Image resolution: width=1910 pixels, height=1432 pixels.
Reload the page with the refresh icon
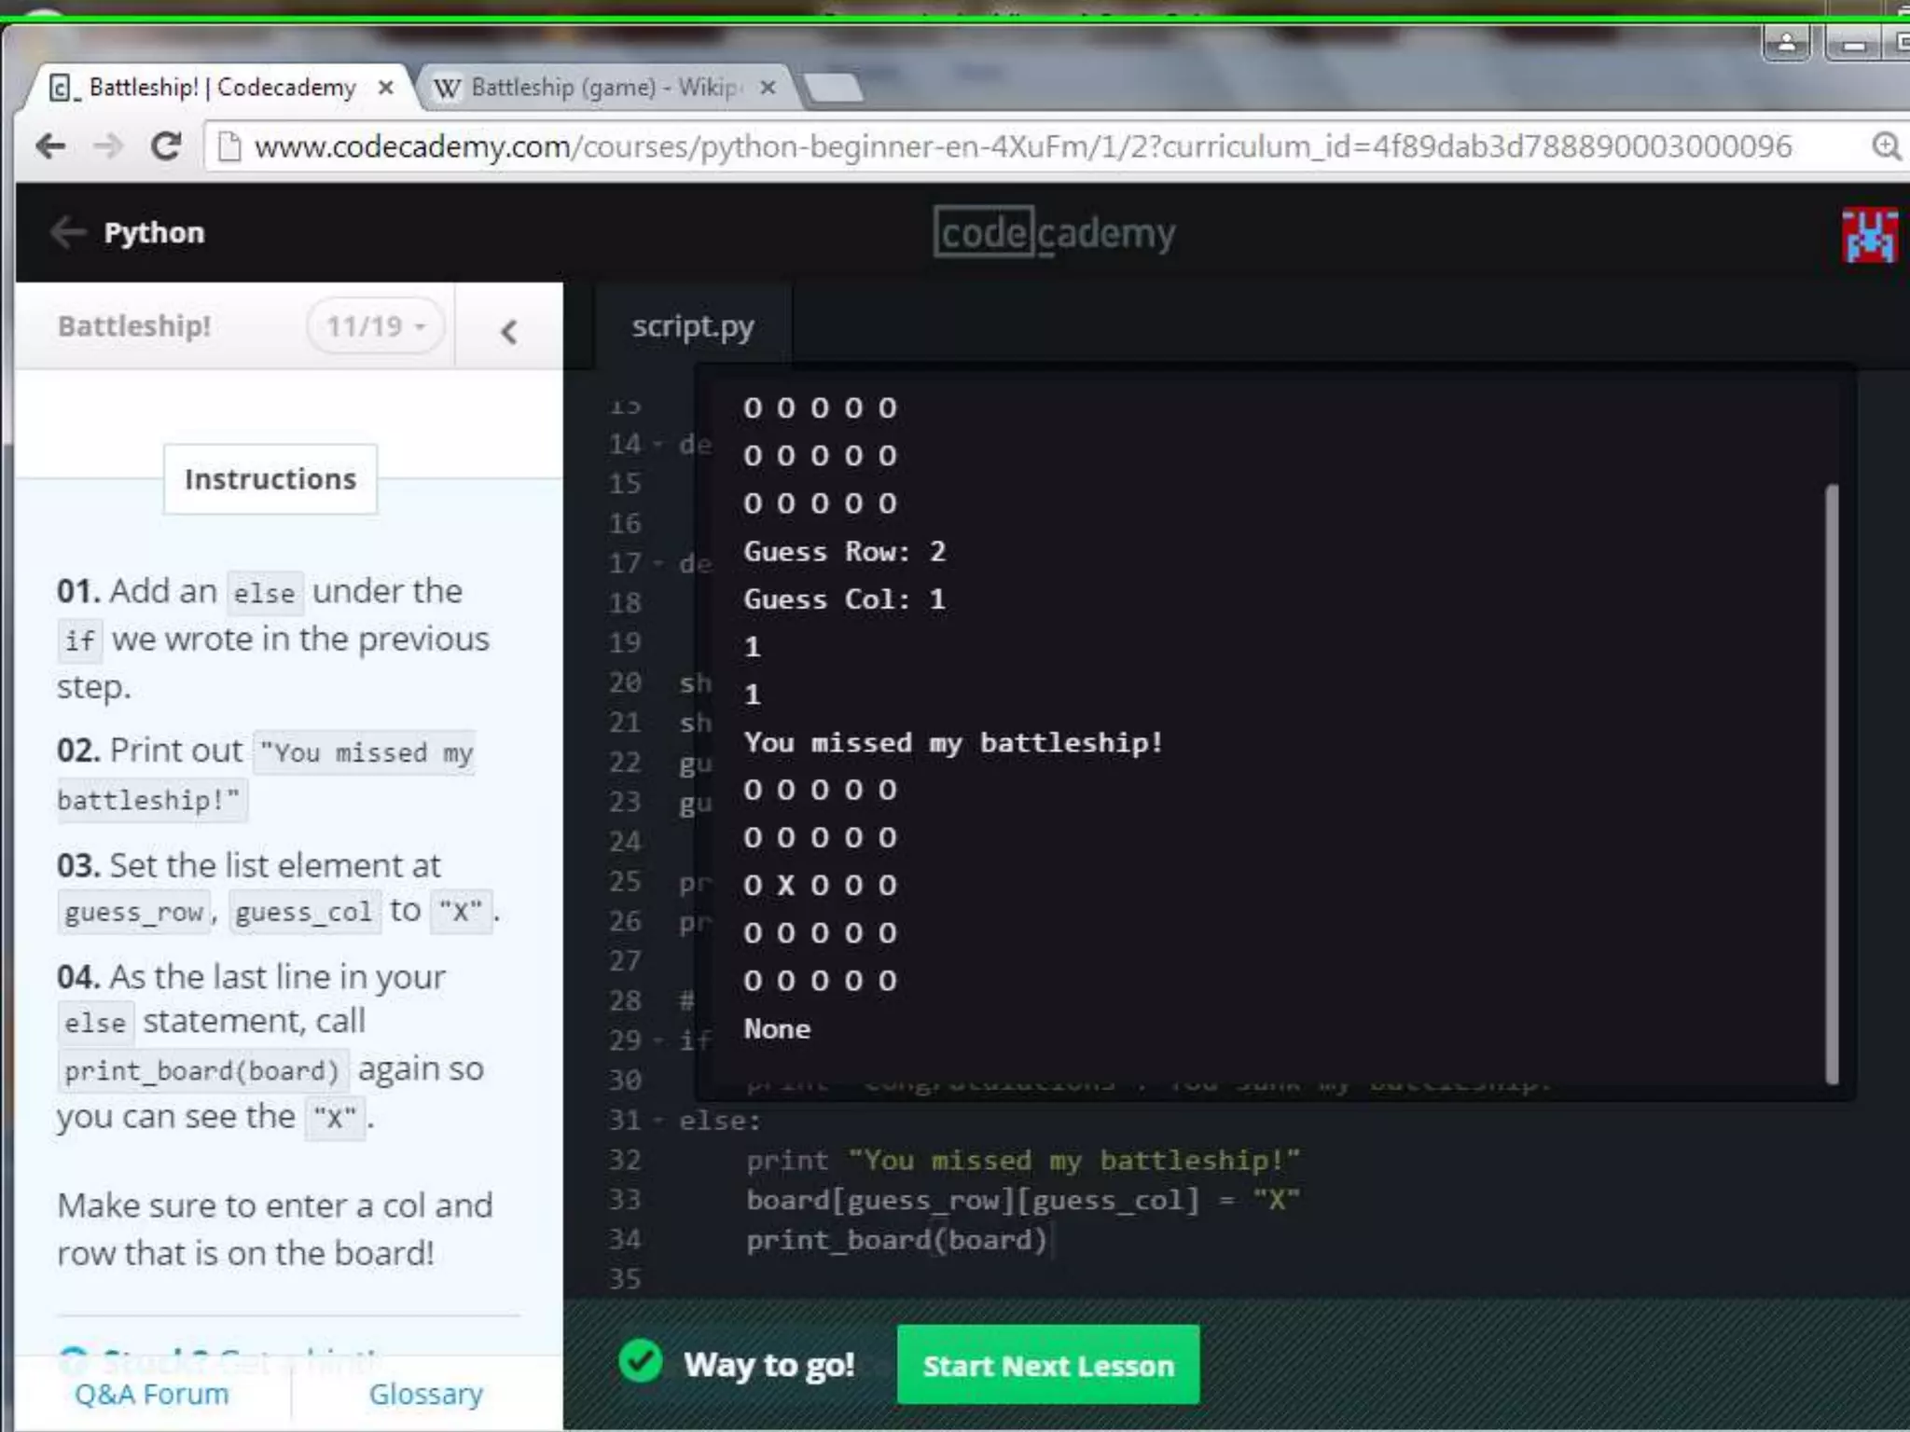point(166,146)
